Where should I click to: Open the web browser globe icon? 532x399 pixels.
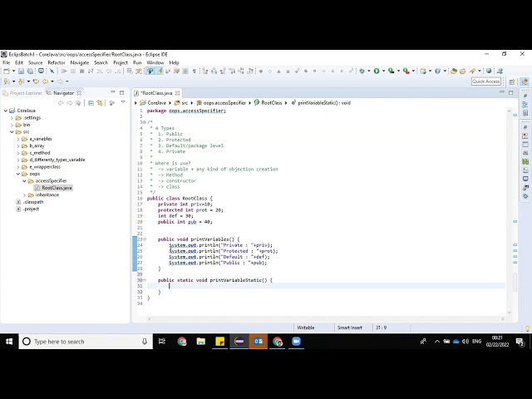click(489, 71)
